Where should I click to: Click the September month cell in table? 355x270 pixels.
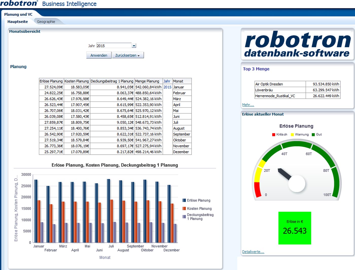pyautogui.click(x=182, y=134)
